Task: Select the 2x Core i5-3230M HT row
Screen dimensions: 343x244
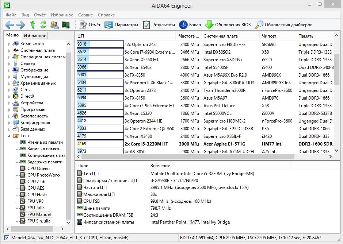Action: point(205,144)
